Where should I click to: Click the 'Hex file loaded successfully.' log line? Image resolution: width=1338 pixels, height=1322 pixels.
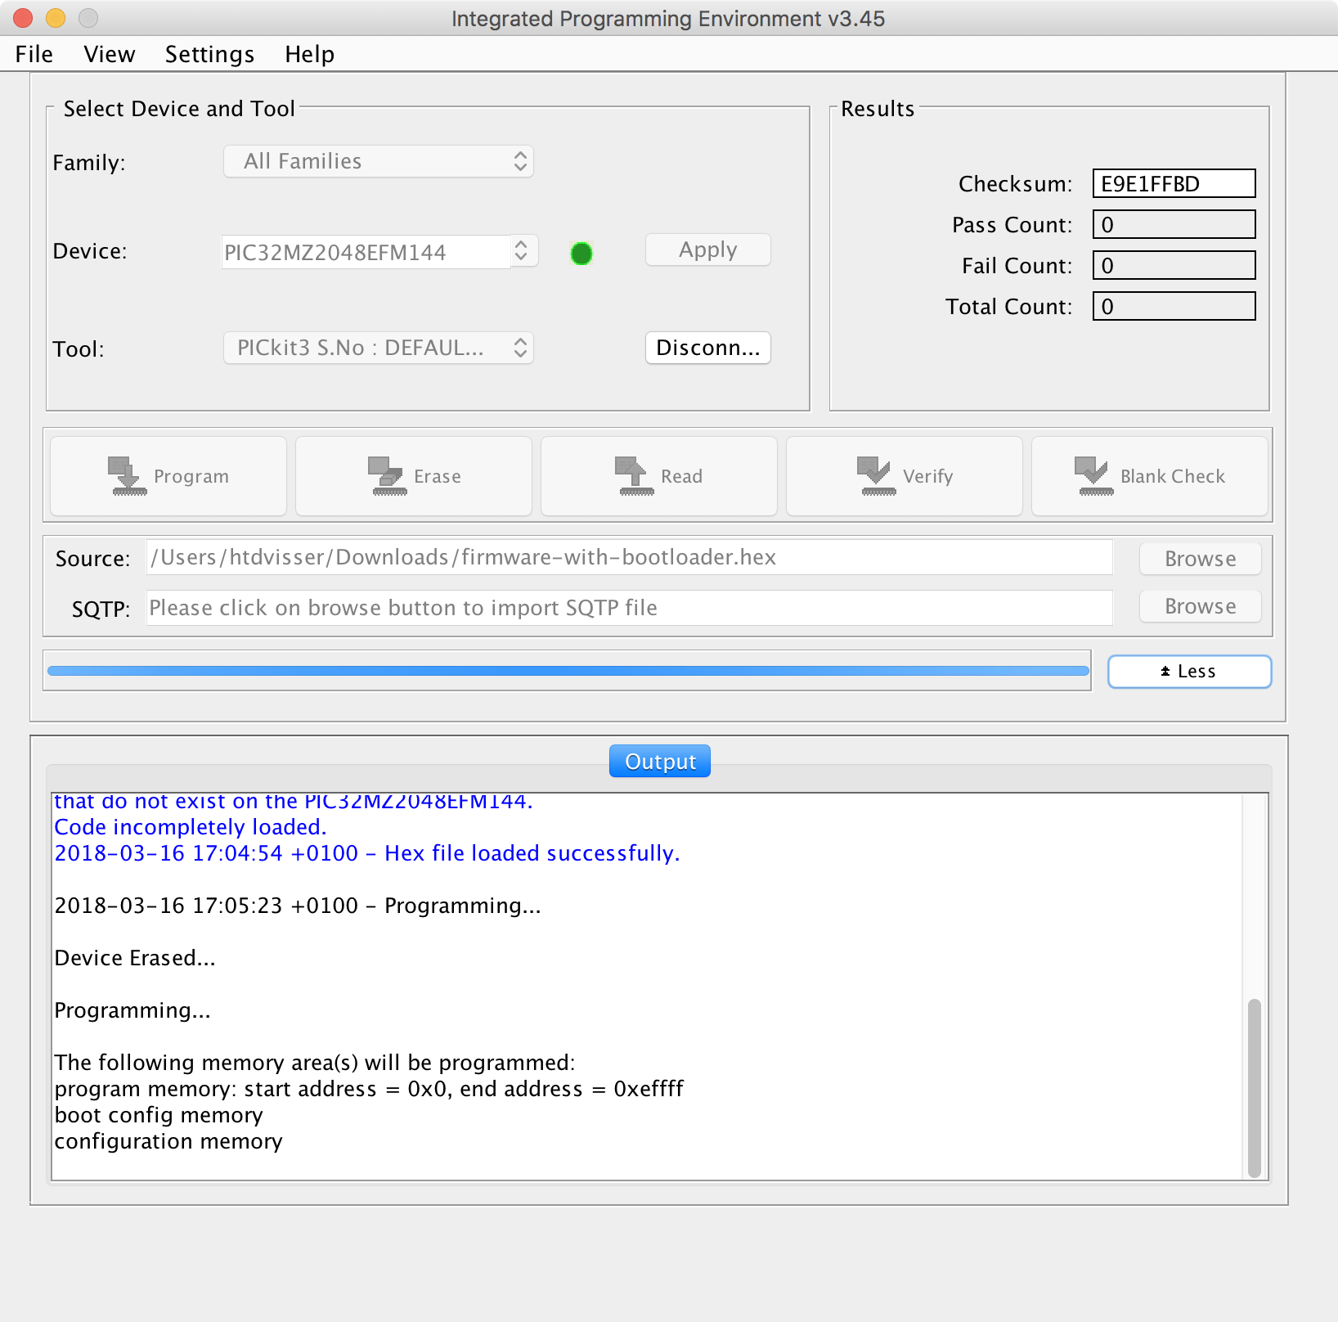(367, 853)
